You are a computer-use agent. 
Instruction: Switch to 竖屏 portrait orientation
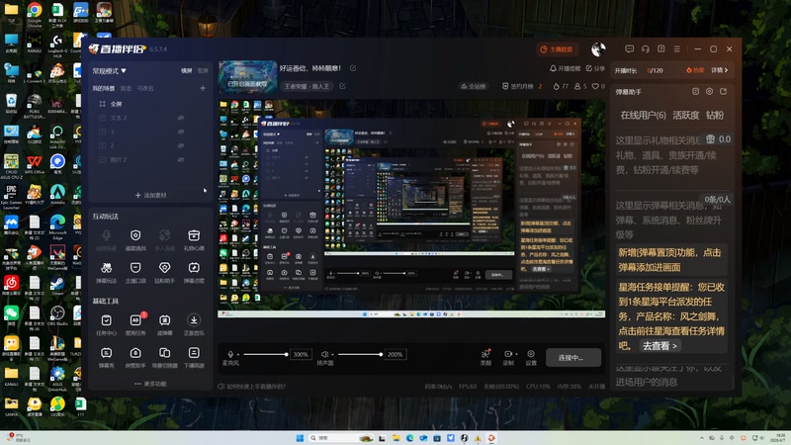pos(203,70)
